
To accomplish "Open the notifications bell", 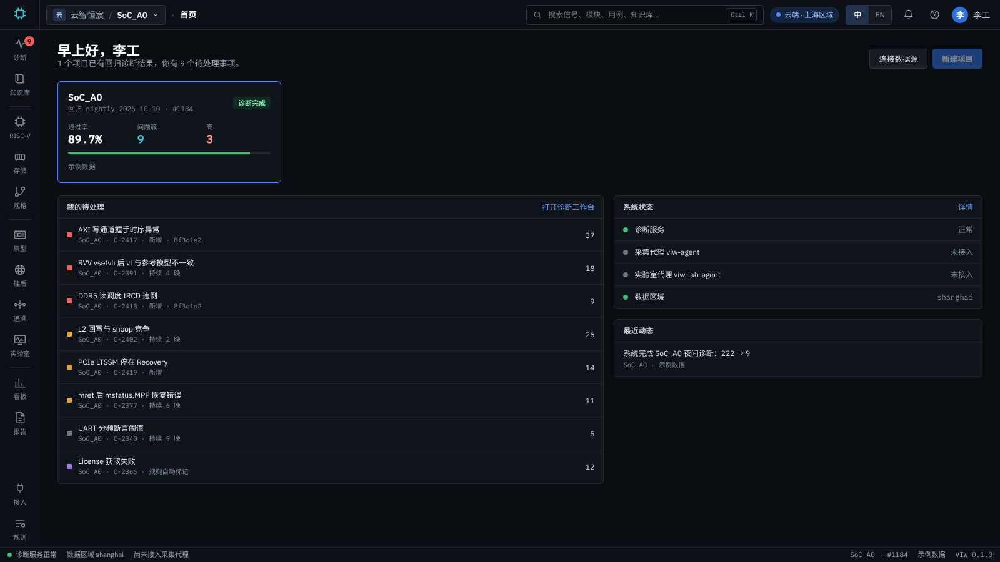I will click(x=908, y=15).
